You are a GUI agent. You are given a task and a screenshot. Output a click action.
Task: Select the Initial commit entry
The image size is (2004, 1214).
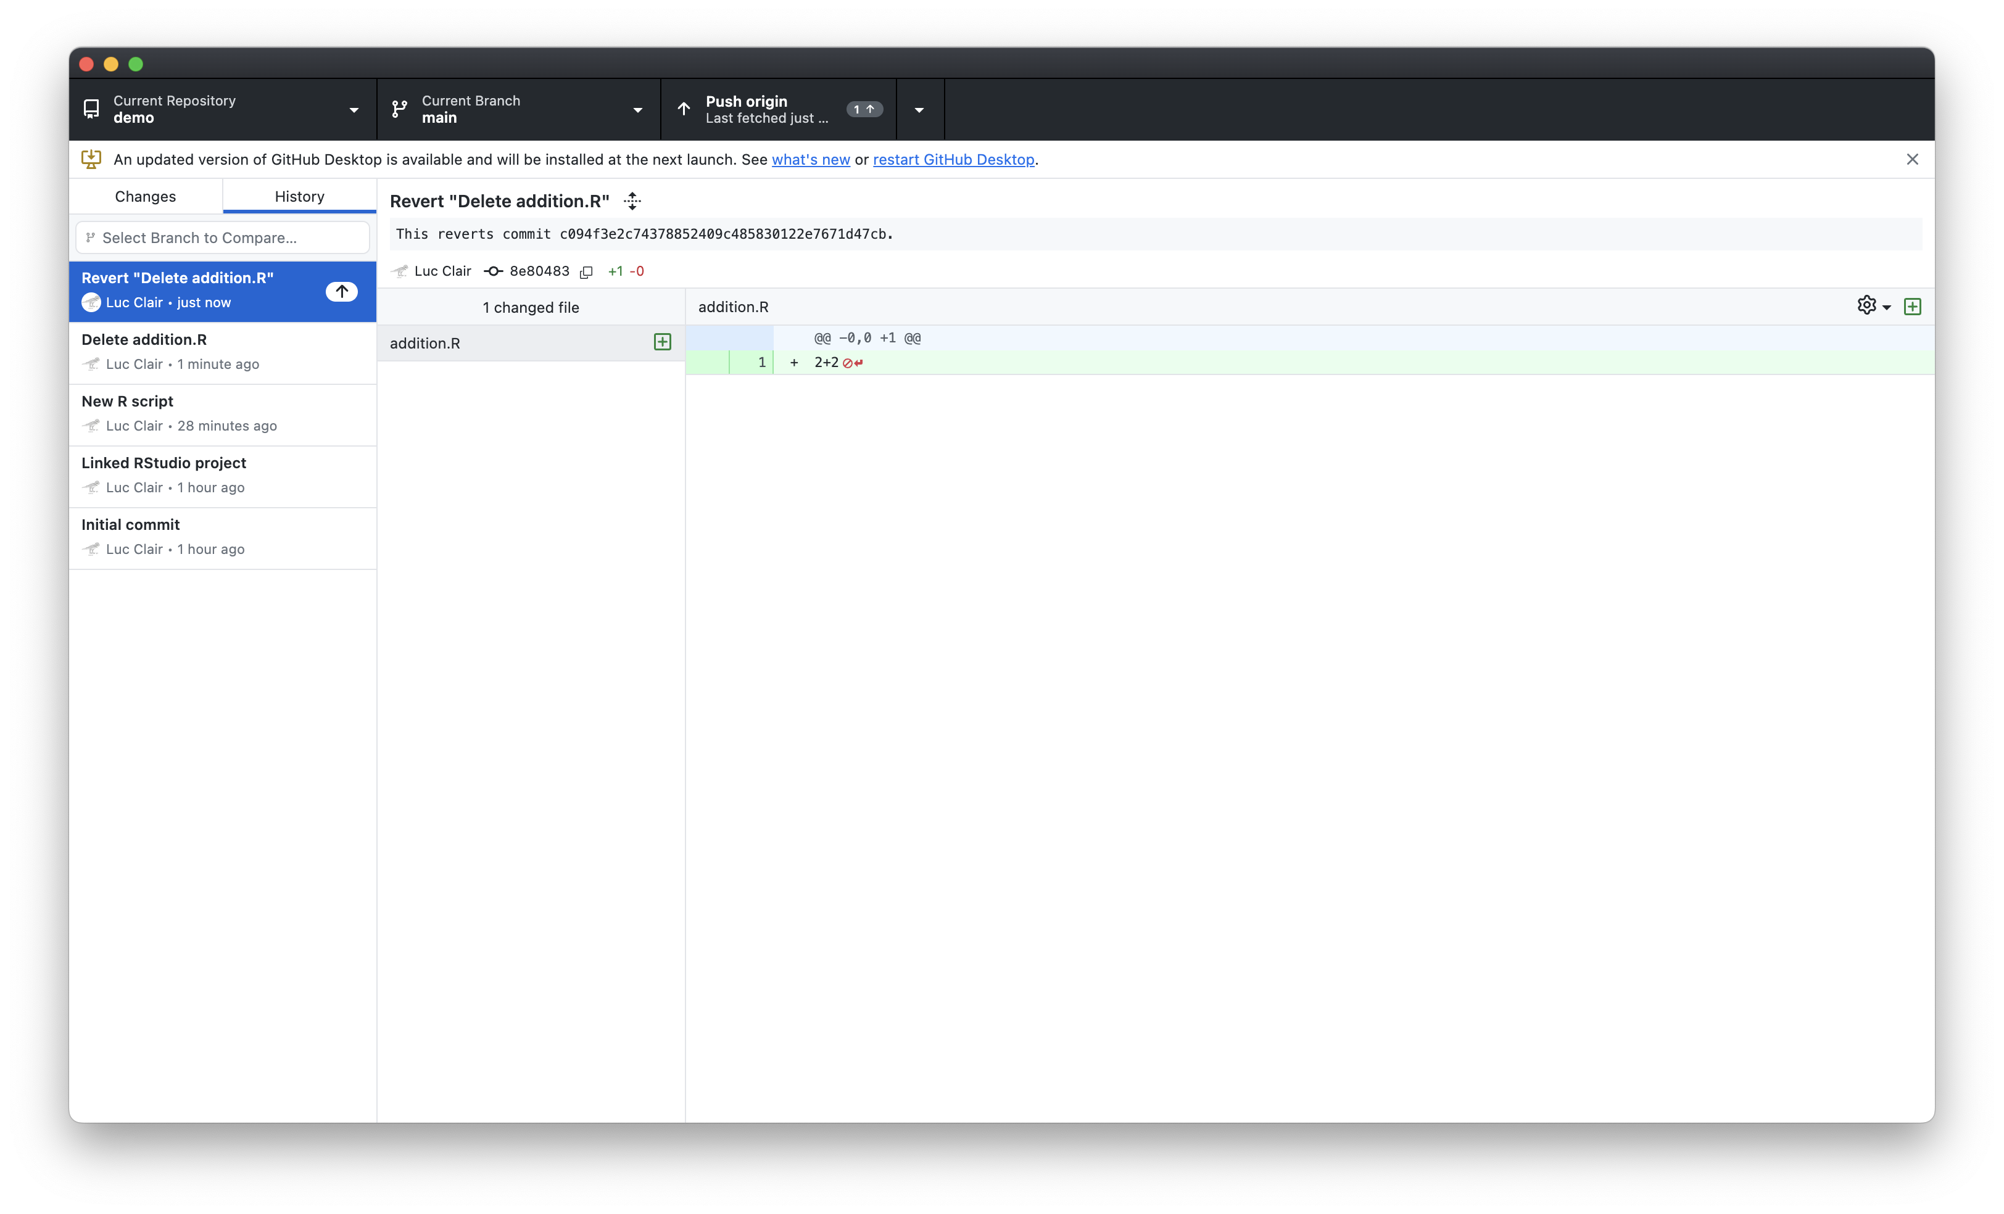click(222, 537)
